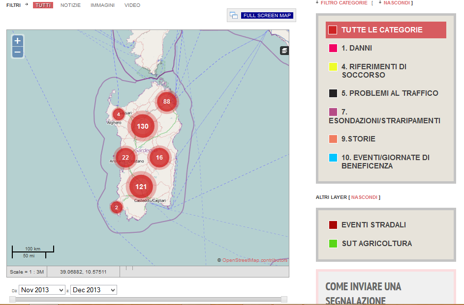Screen dimensions: 464x305
Task: Click the 130 reports cluster marker
Action: coord(143,126)
